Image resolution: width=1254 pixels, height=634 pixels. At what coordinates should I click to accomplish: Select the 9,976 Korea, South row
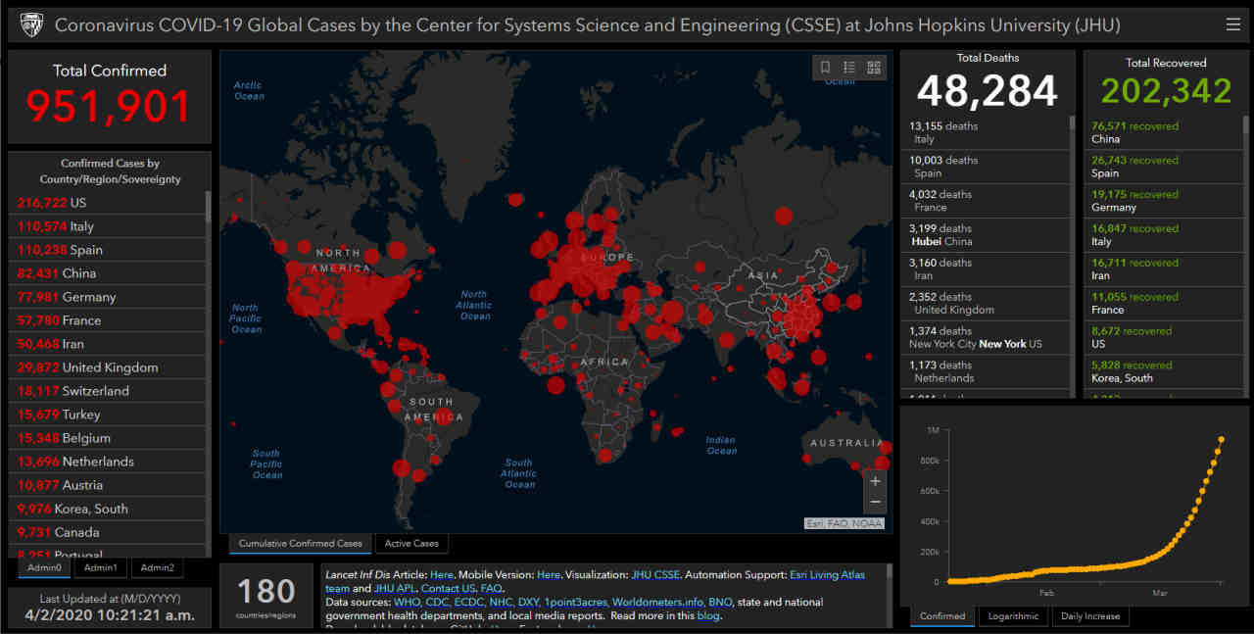[109, 508]
